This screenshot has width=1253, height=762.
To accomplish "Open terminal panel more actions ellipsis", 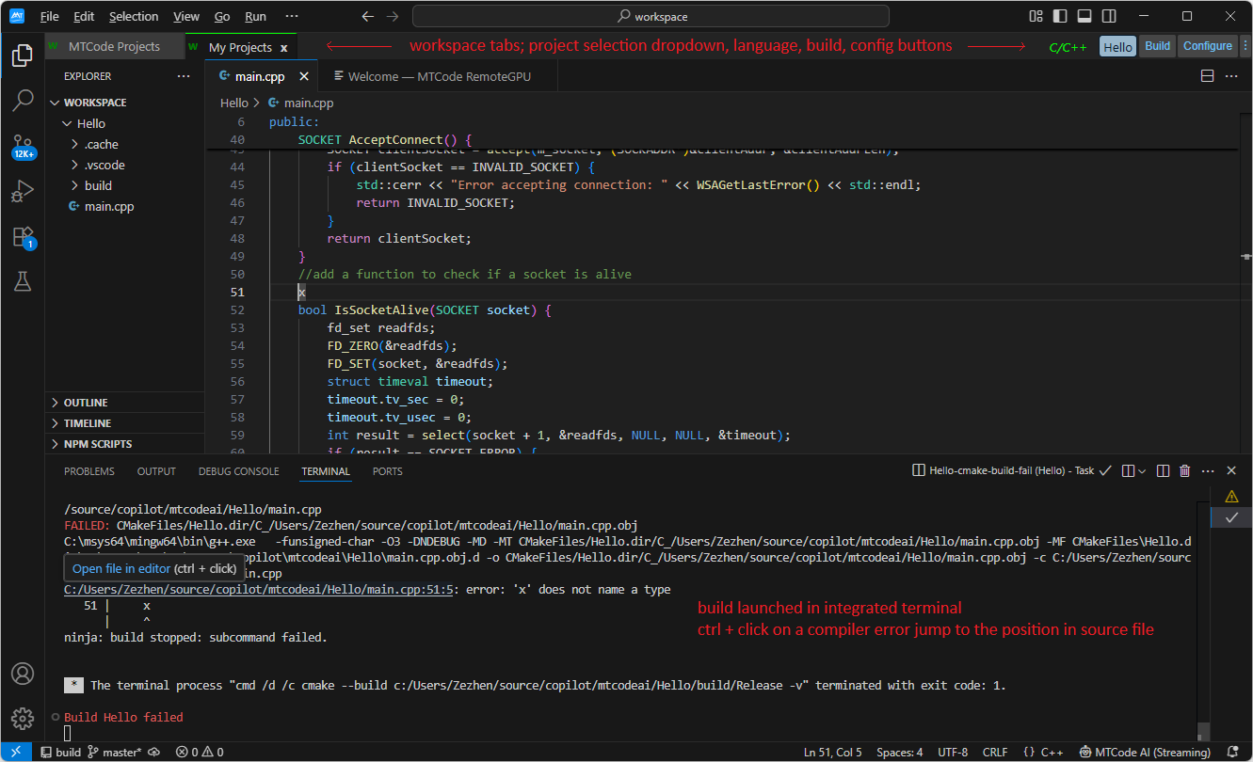I will (1208, 470).
